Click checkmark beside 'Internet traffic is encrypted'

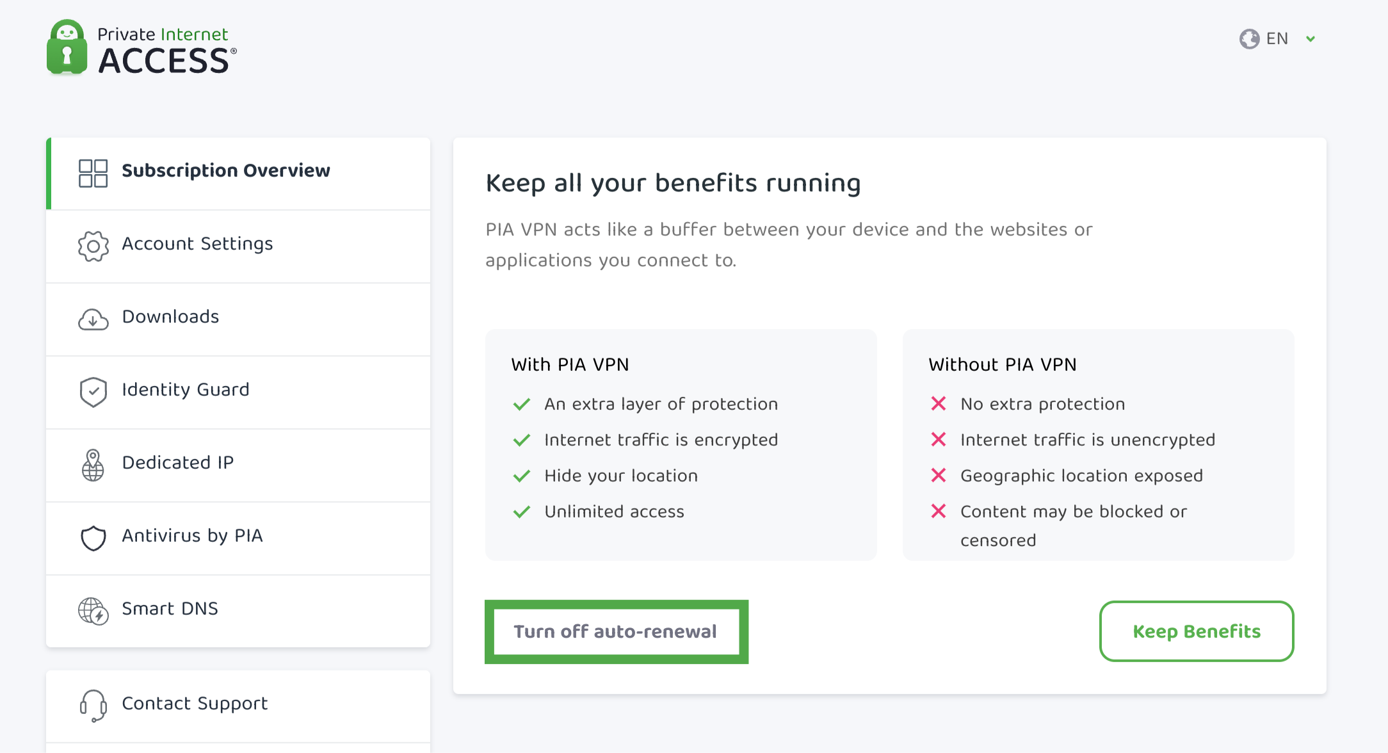point(522,440)
